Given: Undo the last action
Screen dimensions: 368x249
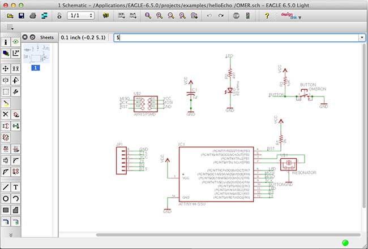Looking at the screenshot, I should (x=209, y=16).
